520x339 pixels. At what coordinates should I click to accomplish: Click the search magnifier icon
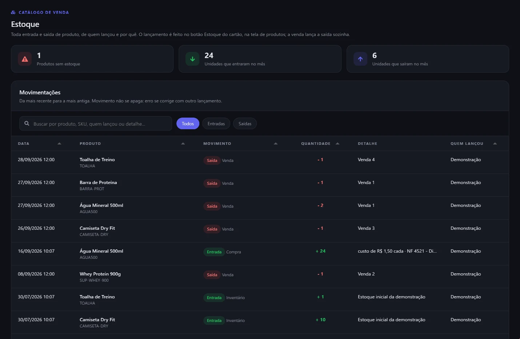click(27, 123)
